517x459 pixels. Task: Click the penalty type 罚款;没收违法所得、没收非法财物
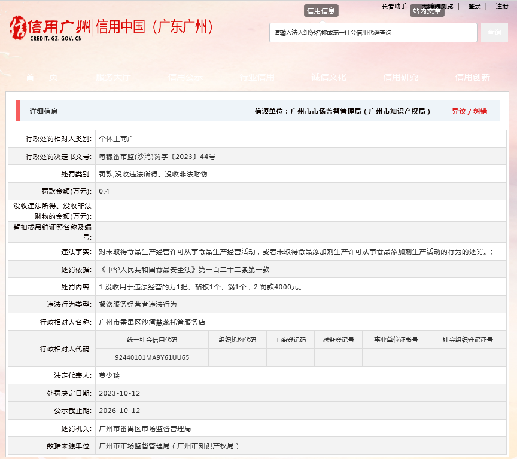click(x=153, y=174)
